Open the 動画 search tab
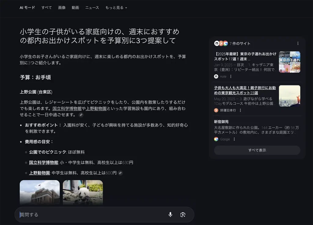 pyautogui.click(x=75, y=8)
